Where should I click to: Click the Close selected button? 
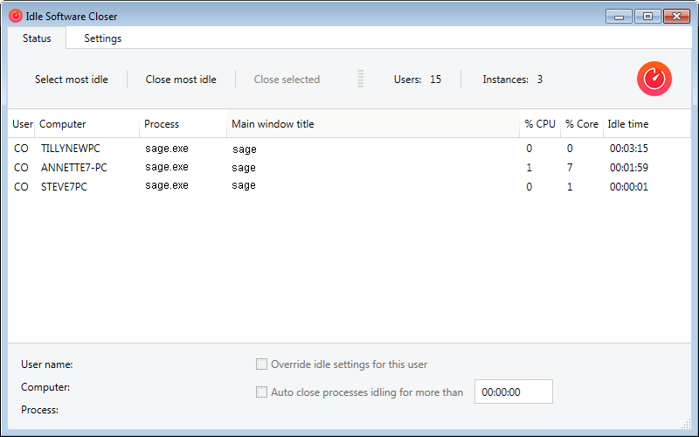(x=287, y=80)
